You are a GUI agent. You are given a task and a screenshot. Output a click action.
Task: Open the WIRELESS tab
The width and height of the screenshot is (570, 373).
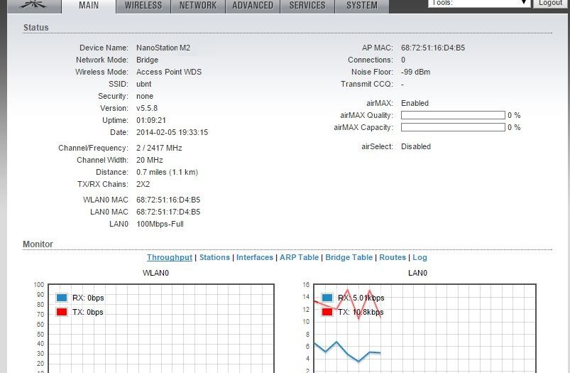(x=143, y=6)
